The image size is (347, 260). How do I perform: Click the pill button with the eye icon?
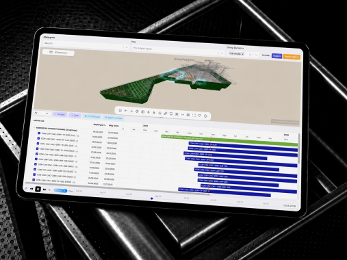58,53
